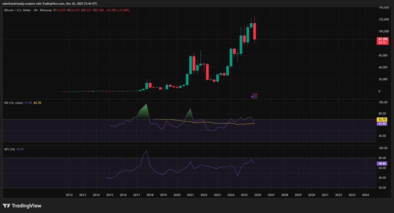Click the RSI (14, close) indicator label
The height and width of the screenshot is (213, 394).
pyautogui.click(x=14, y=103)
